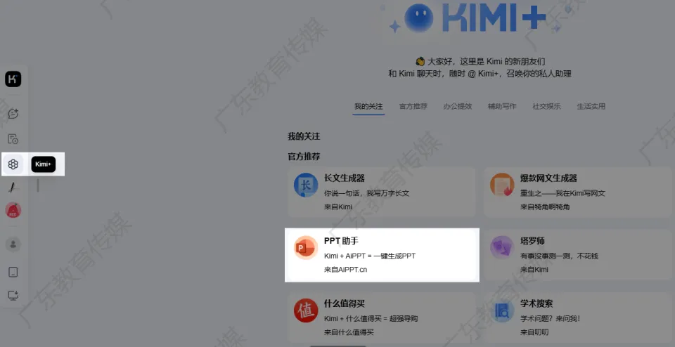Click the mobile app icon in sidebar
Image resolution: width=675 pixels, height=347 pixels.
coord(13,273)
